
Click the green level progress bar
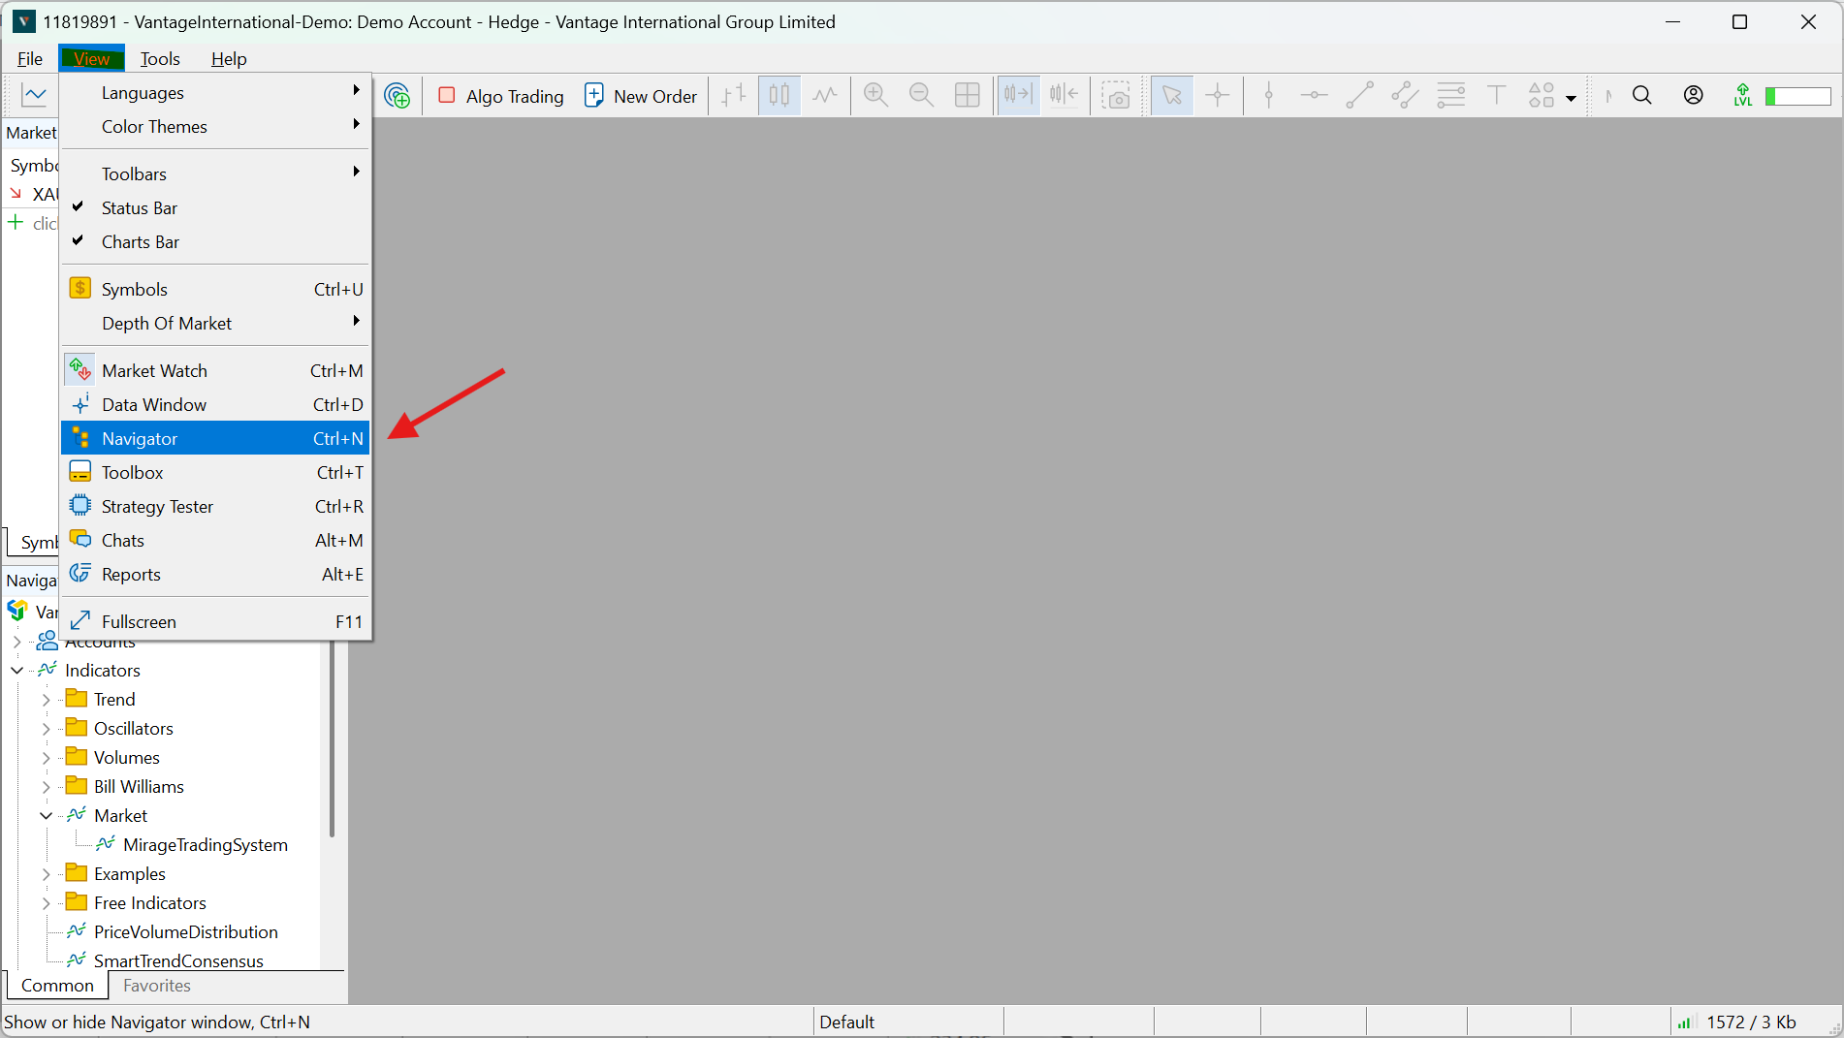coord(1798,96)
